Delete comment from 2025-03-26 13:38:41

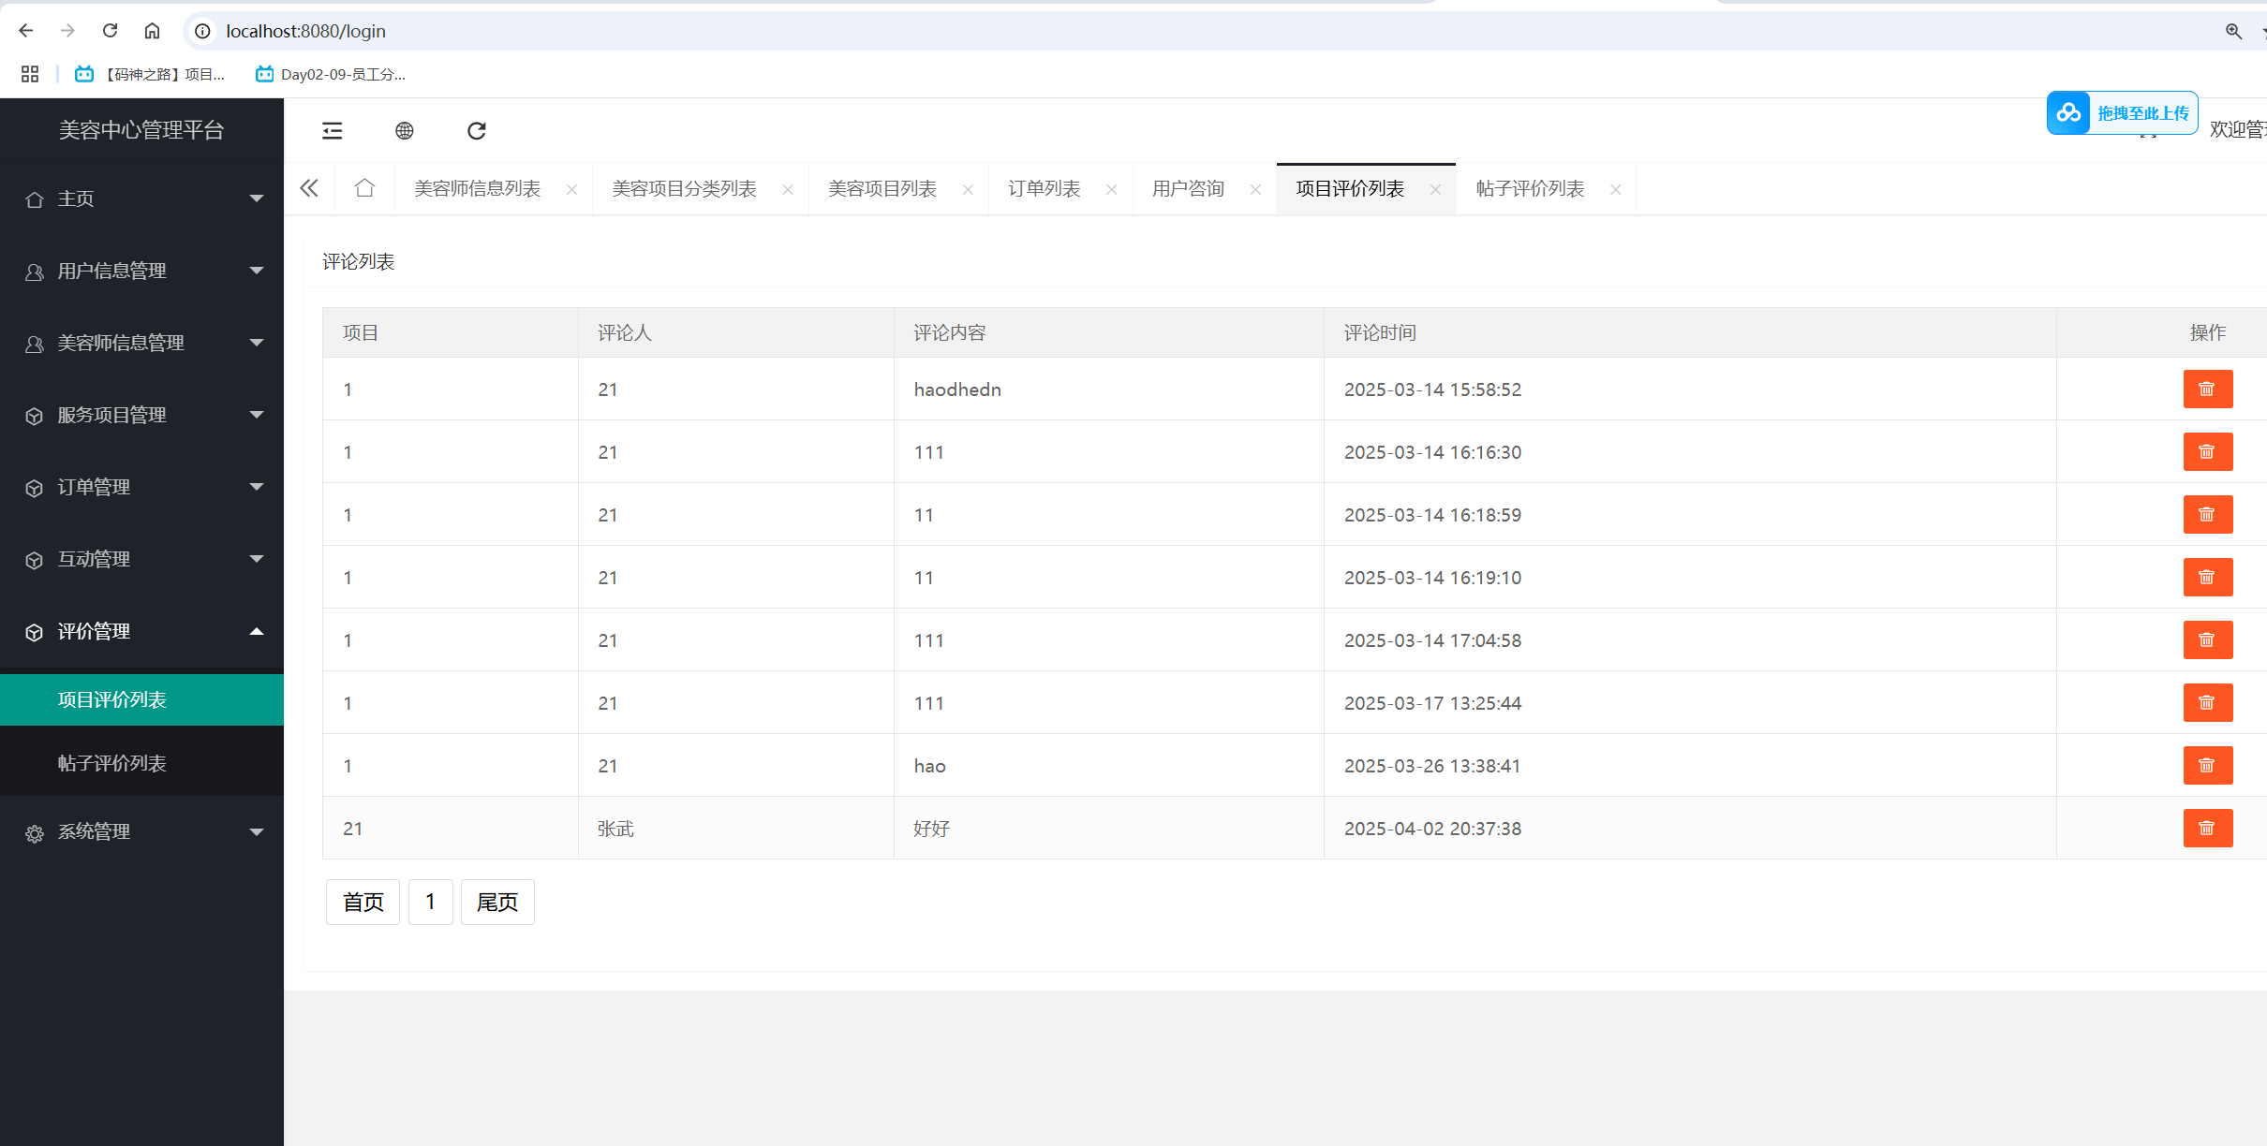point(2207,765)
